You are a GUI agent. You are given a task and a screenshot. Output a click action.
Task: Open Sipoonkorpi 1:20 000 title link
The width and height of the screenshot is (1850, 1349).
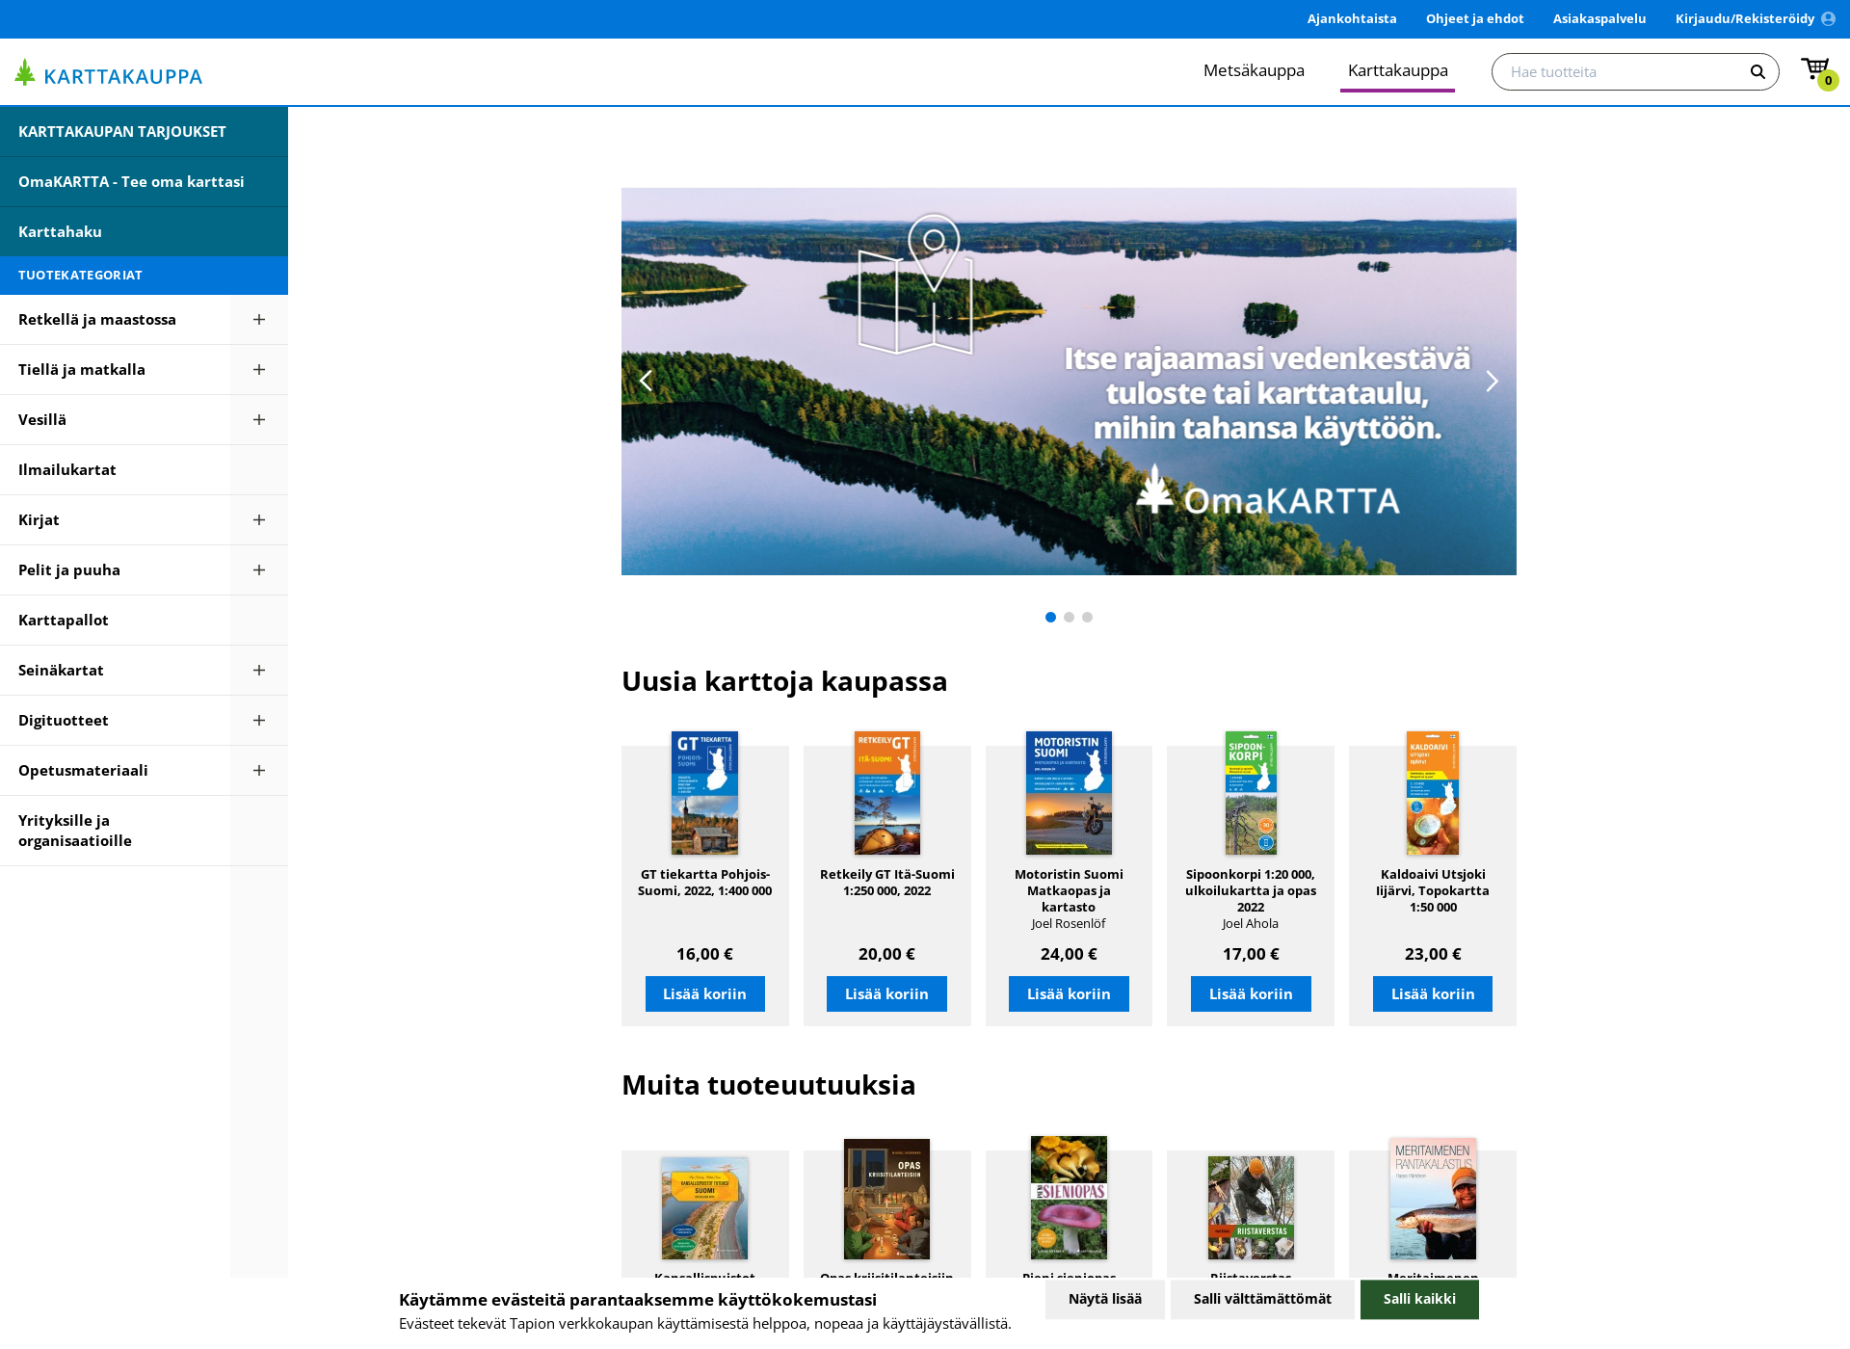pos(1251,890)
